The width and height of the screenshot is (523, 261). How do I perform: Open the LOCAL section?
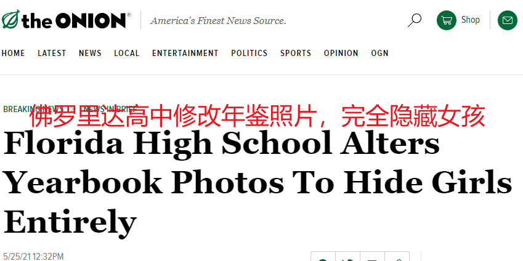tap(127, 54)
